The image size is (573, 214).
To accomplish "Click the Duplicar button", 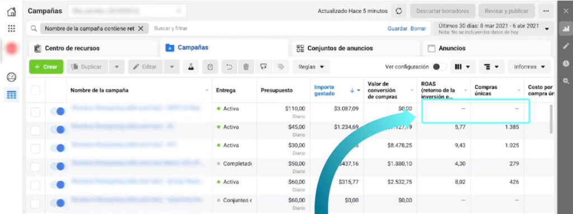I will (88, 67).
